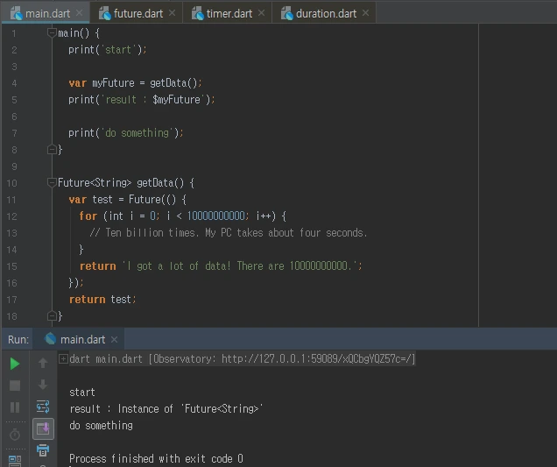Jump up the stack trace arrow
557x467 pixels.
coord(43,363)
